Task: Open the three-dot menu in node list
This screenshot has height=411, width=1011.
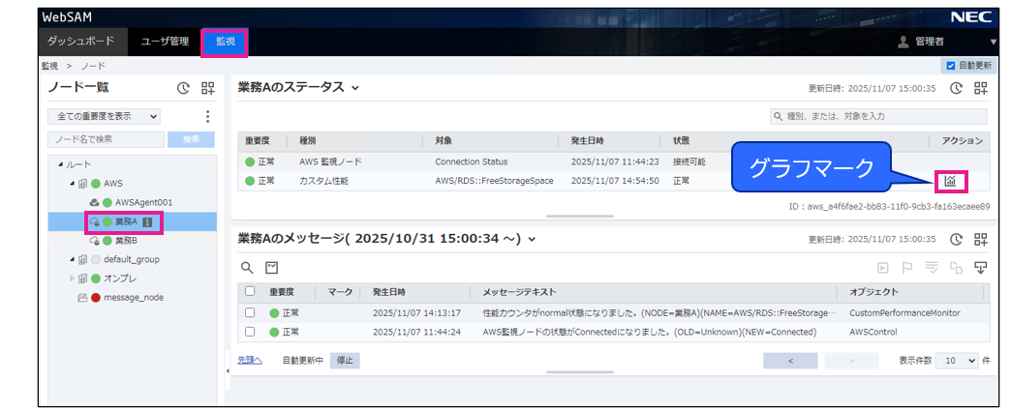Action: (207, 116)
